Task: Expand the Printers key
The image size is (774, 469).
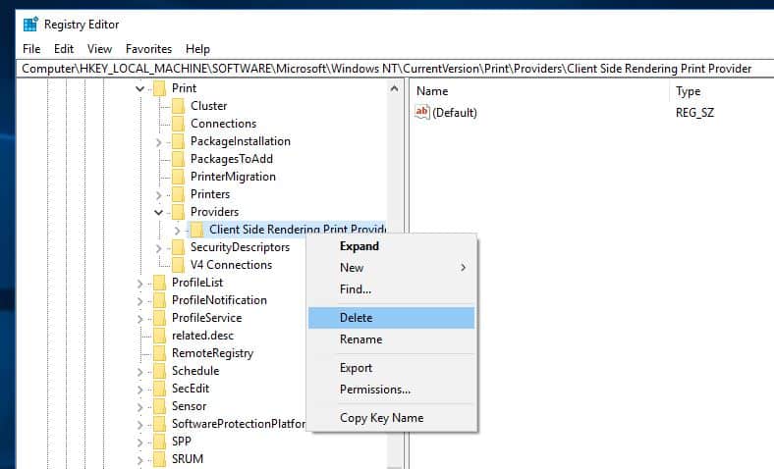Action: pyautogui.click(x=158, y=195)
